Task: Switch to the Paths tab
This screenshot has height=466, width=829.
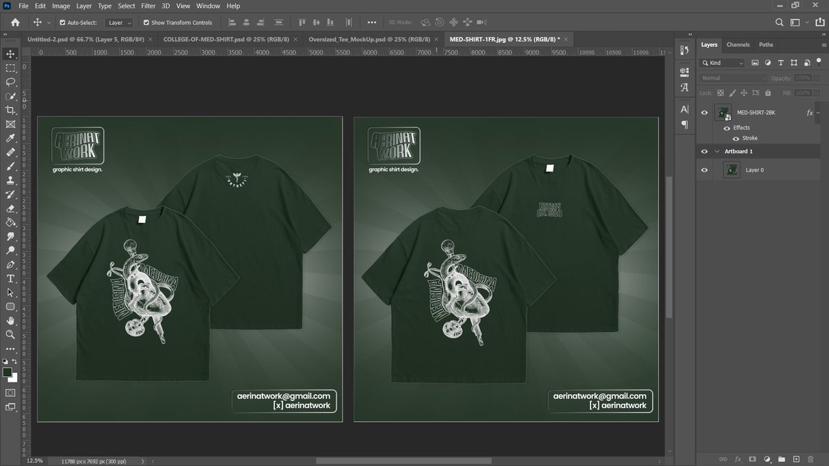Action: tap(766, 45)
